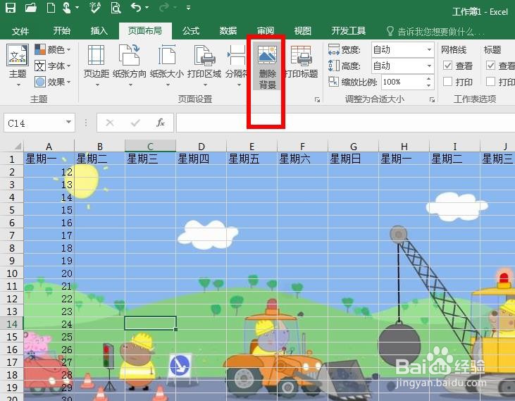Switch to the 公式 tab
Screen dimensions: 515x401
(191, 31)
